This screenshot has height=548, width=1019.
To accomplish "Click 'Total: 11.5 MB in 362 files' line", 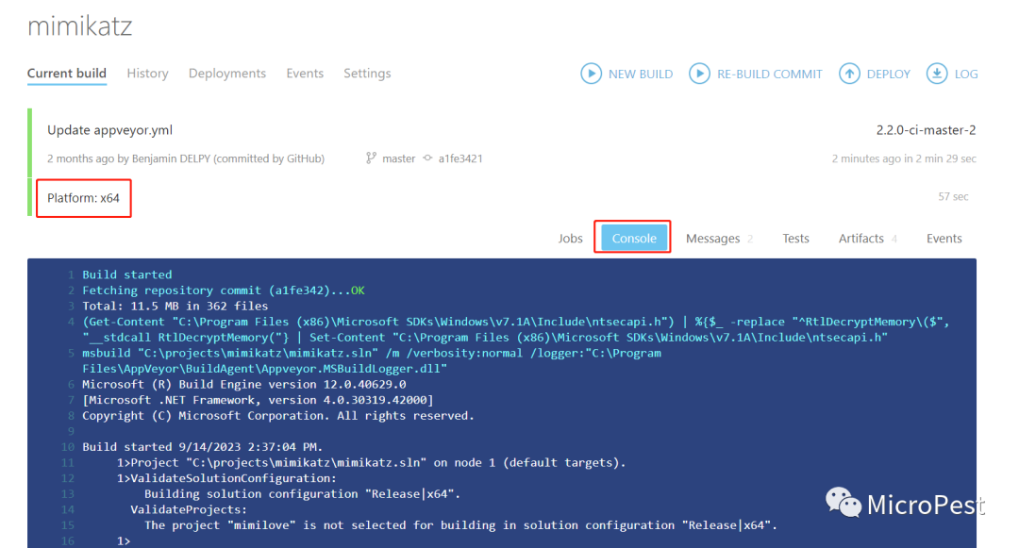I will (x=175, y=306).
